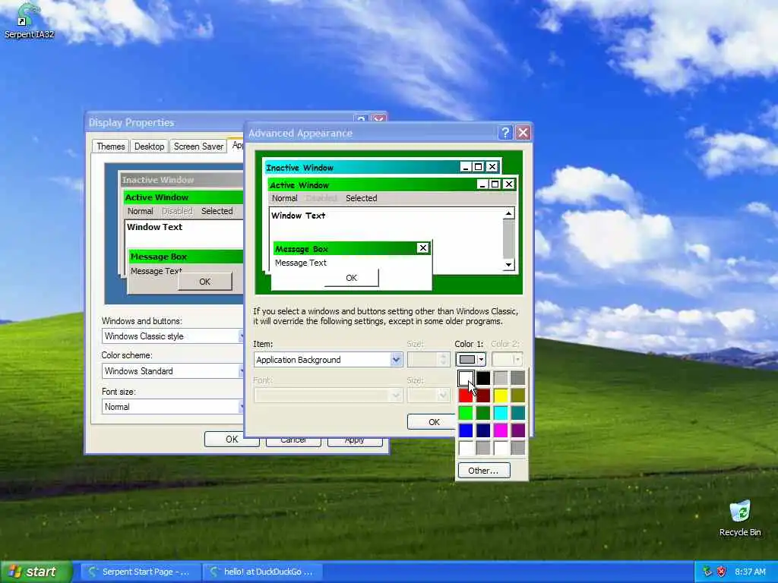Pick the magenta color swatch

tap(501, 430)
